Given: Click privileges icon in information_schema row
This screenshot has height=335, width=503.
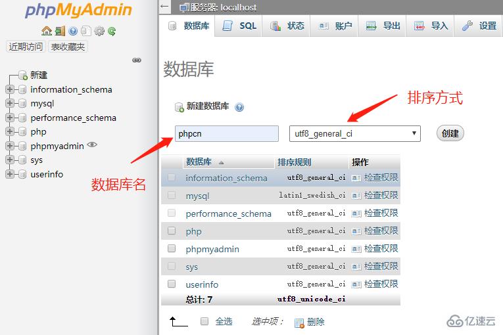Looking at the screenshot, I should pyautogui.click(x=356, y=178).
